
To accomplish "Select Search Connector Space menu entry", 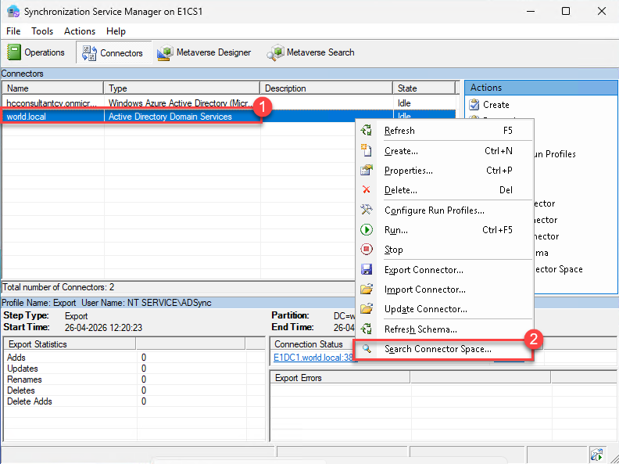I will (x=438, y=349).
